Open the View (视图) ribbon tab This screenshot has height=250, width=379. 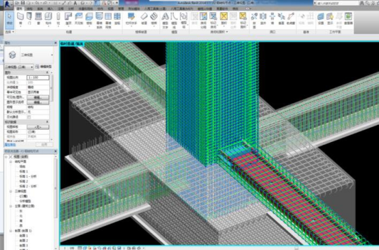tap(110, 9)
